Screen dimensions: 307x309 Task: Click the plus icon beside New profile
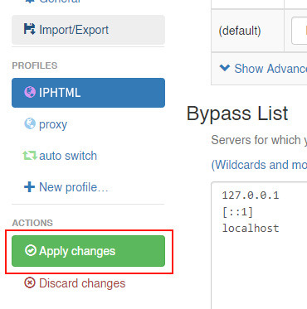click(x=29, y=187)
